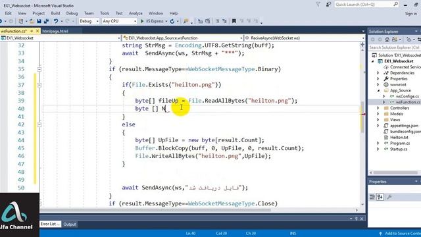Toggle a bookmark with the bookmark icon
421x237 pixels.
[x=234, y=21]
